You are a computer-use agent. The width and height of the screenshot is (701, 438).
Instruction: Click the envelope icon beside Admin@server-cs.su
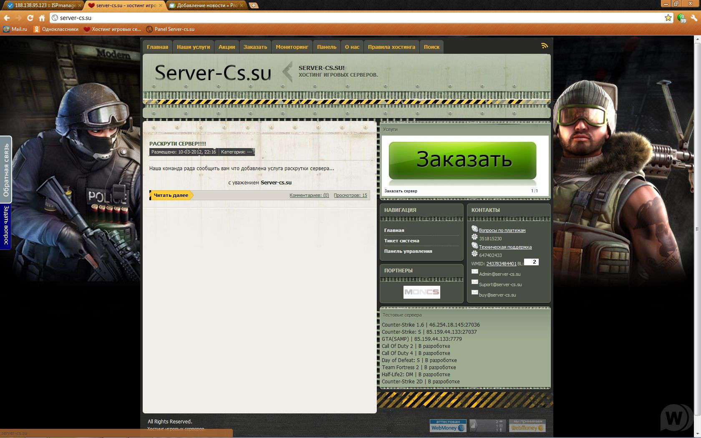coord(474,272)
